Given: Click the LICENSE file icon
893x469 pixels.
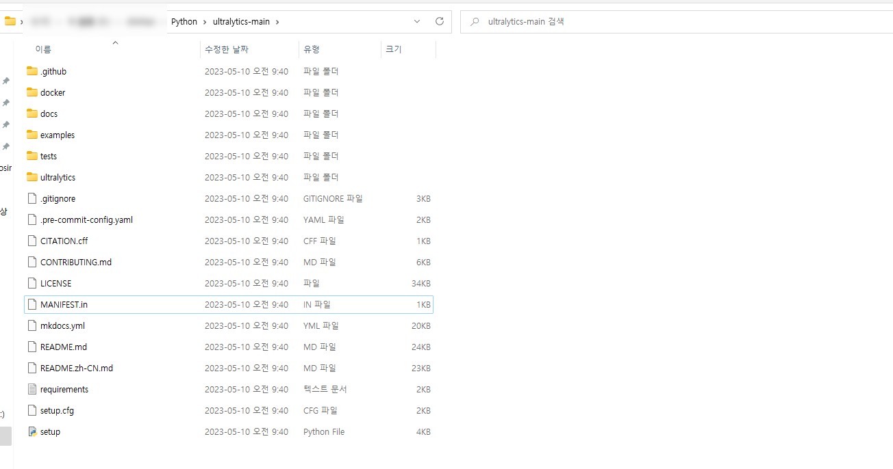Looking at the screenshot, I should pos(32,283).
